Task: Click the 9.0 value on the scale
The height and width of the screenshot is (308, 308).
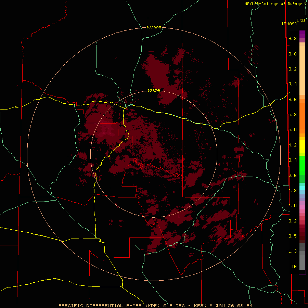Action: pyautogui.click(x=293, y=54)
